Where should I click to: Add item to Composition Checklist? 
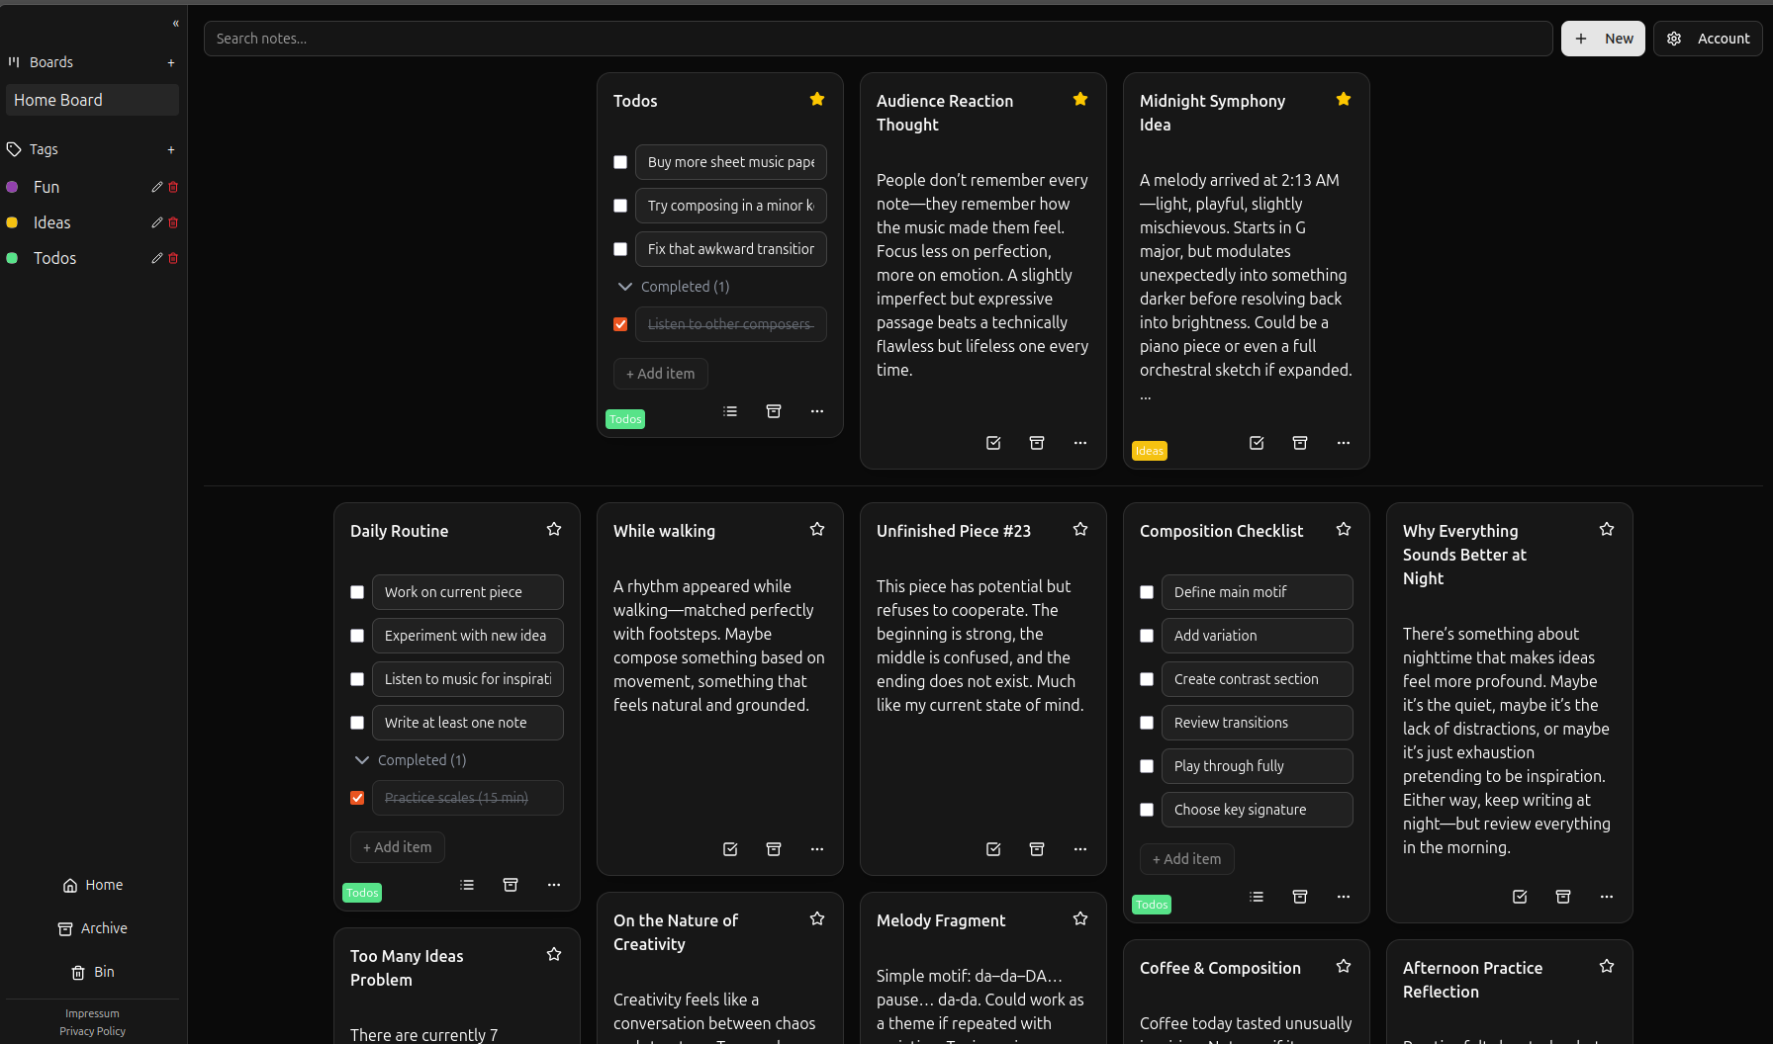pos(1186,859)
